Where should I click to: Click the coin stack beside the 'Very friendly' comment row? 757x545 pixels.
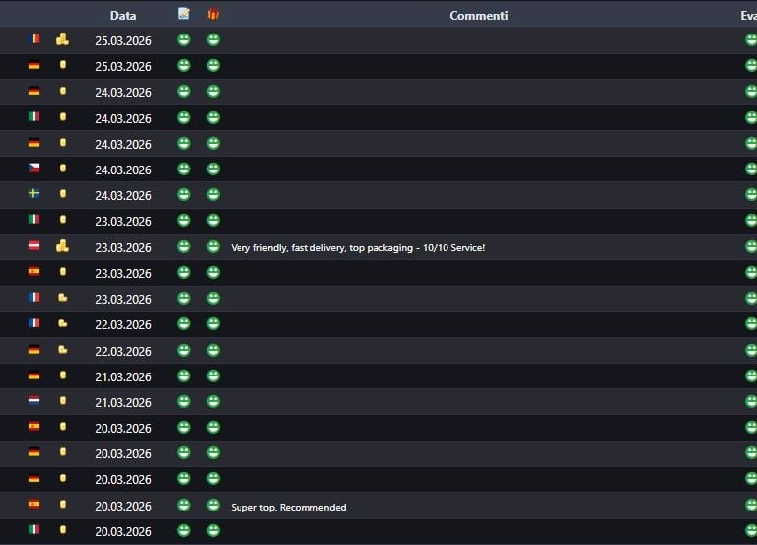tap(62, 246)
